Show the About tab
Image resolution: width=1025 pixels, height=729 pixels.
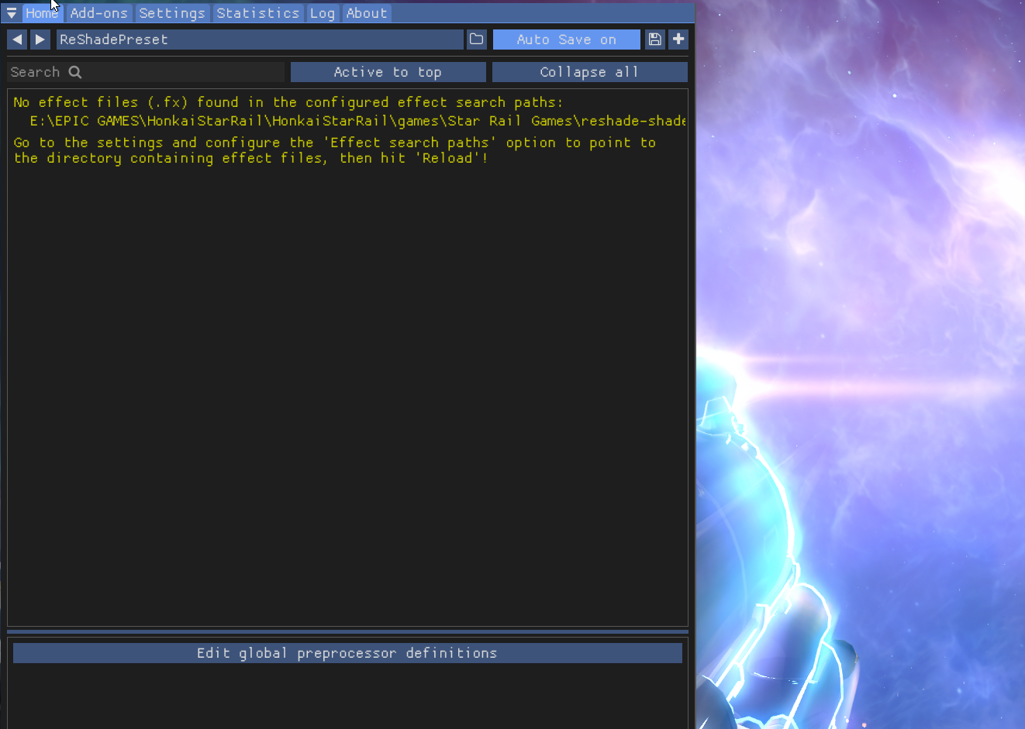(x=367, y=13)
